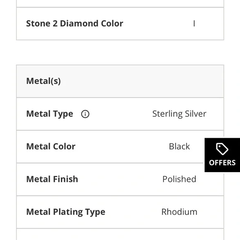Click the Stone 2 Diamond Color row
Image resolution: width=240 pixels, height=240 pixels.
120,24
